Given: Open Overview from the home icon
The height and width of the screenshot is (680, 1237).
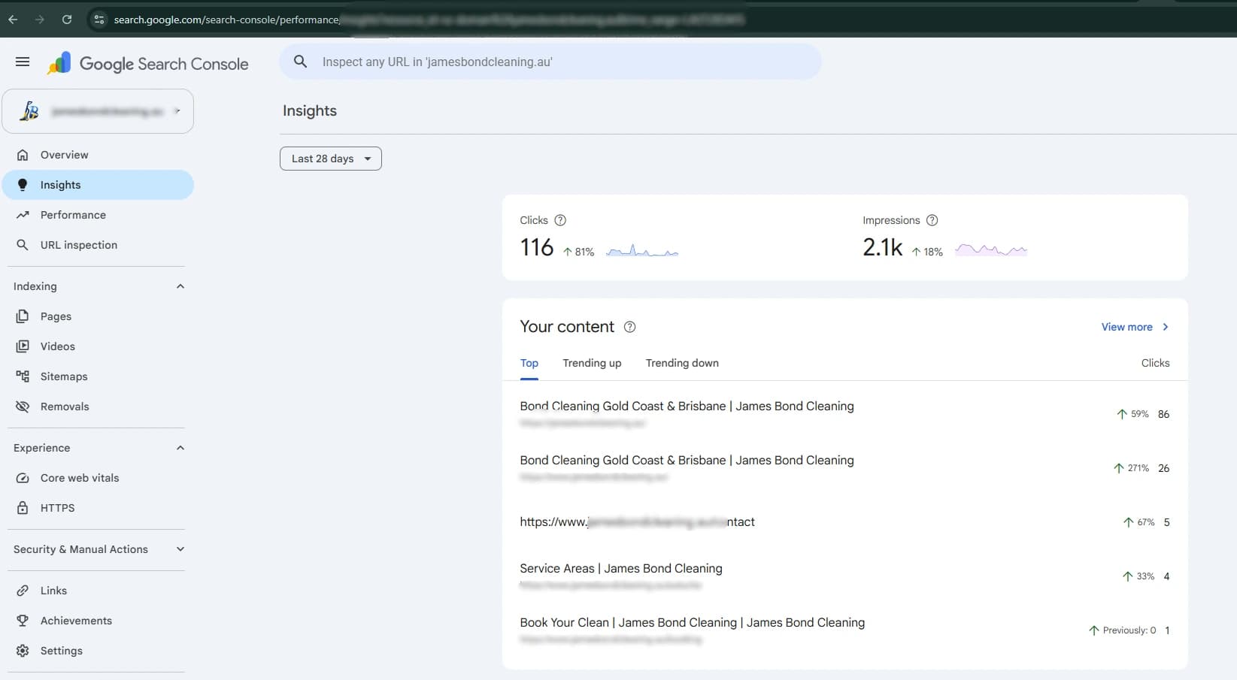Looking at the screenshot, I should pyautogui.click(x=23, y=155).
